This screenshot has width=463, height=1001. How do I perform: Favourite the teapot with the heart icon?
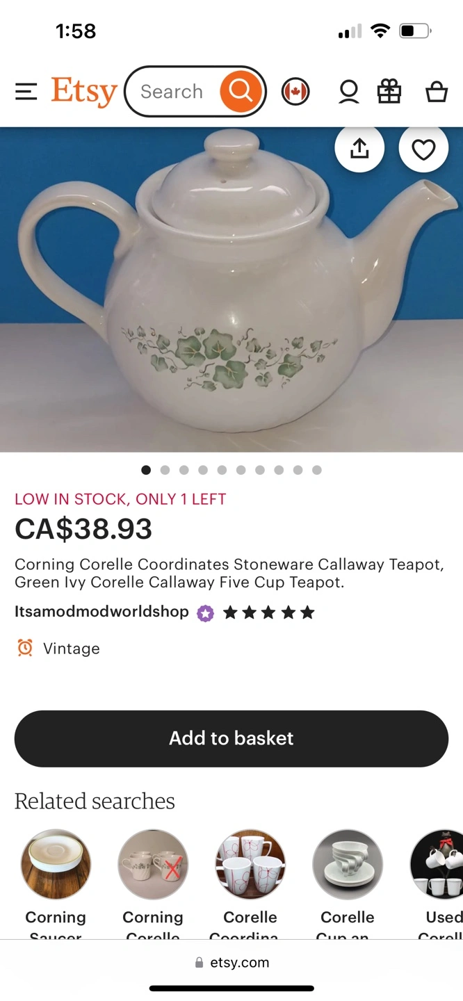423,149
